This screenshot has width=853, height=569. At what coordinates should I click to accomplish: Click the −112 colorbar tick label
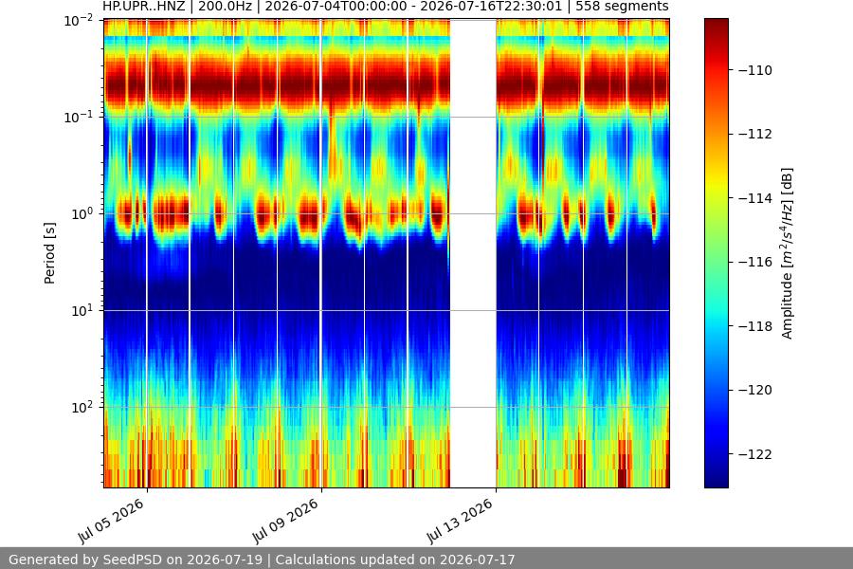coord(755,134)
